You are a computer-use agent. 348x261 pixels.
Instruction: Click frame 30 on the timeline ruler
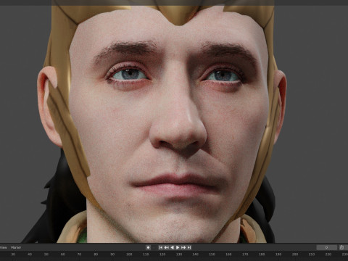click(13, 254)
